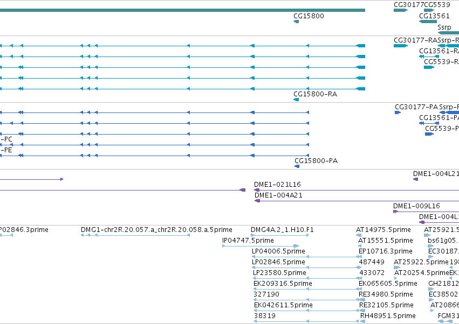Select the AT15551.5prime EST label
Image resolution: width=459 pixels, height=324 pixels.
(x=386, y=241)
